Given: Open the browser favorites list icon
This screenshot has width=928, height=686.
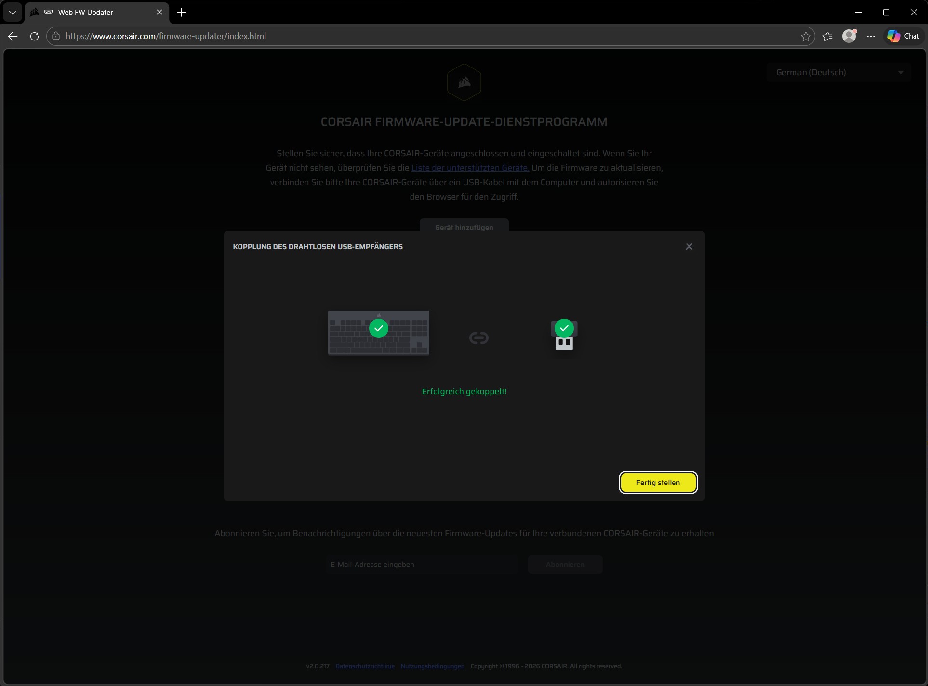Looking at the screenshot, I should [x=827, y=36].
